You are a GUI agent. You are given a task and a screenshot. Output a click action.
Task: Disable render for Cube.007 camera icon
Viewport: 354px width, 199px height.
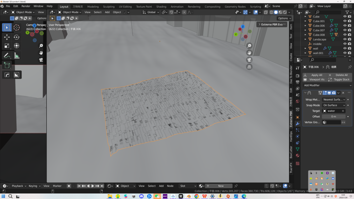coord(350,30)
